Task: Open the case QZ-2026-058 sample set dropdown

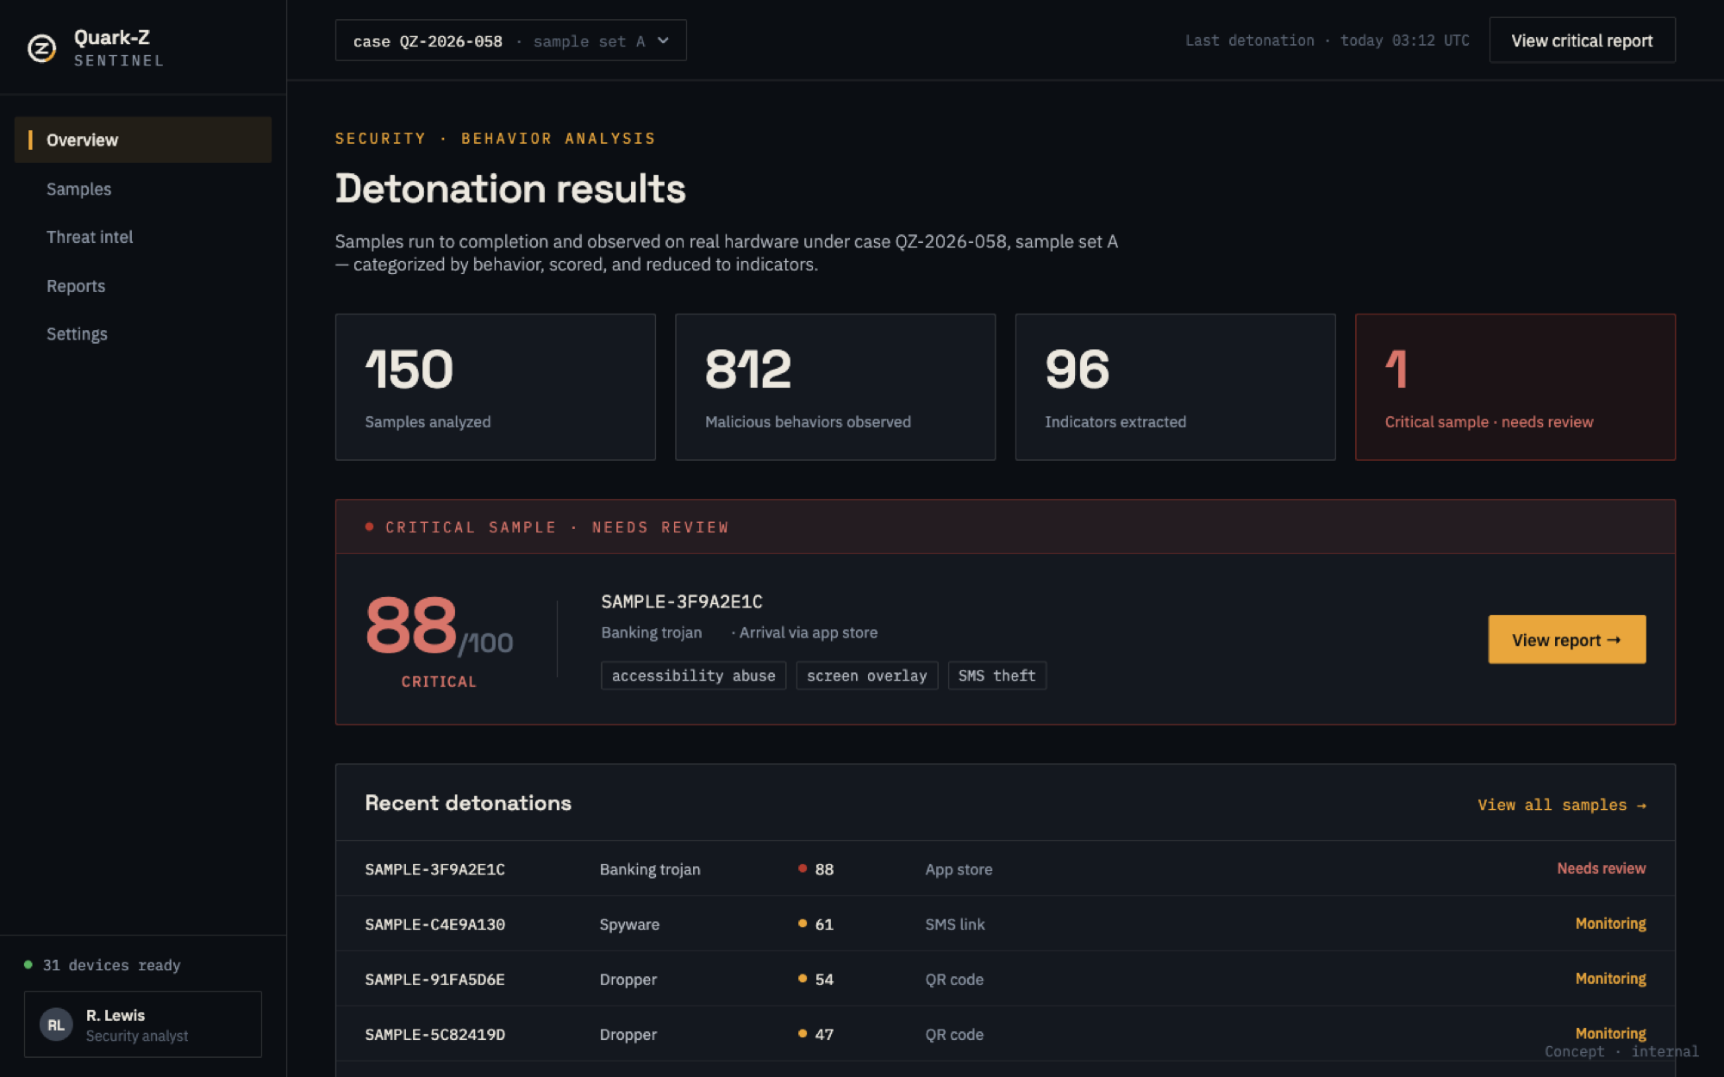Action: (510, 40)
